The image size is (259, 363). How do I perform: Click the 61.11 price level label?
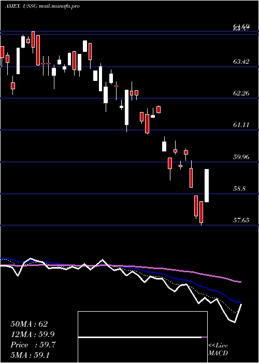point(241,125)
